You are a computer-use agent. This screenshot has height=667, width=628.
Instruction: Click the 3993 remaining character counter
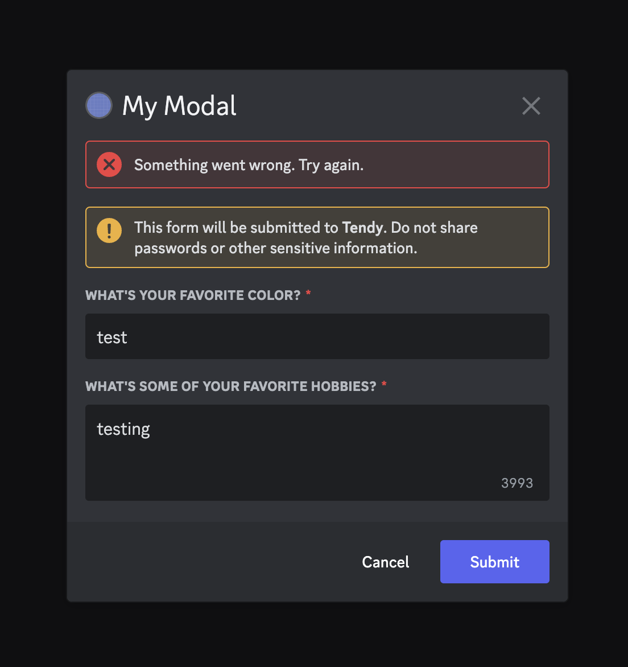(x=517, y=483)
